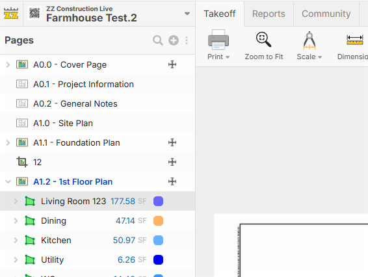Open the Community tab
The width and height of the screenshot is (368, 277).
326,14
